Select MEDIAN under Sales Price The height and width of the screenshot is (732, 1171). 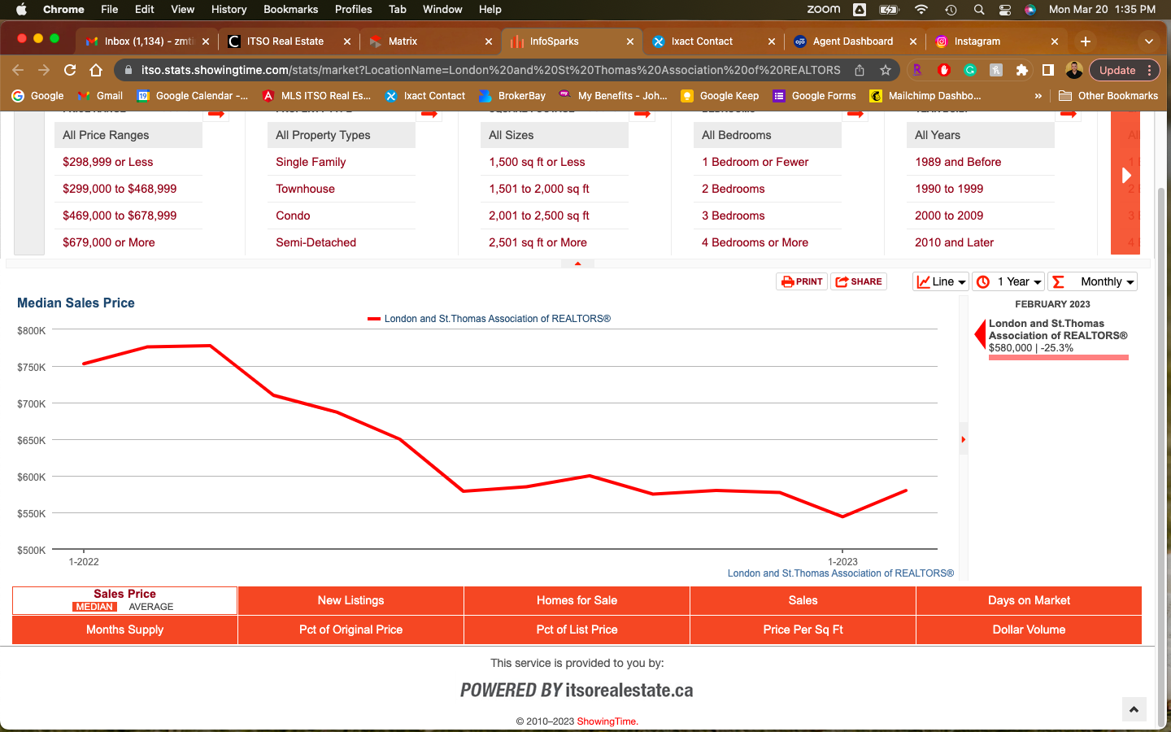[x=94, y=607]
